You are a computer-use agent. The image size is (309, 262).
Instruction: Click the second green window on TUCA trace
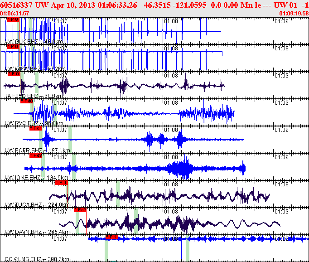(118, 194)
